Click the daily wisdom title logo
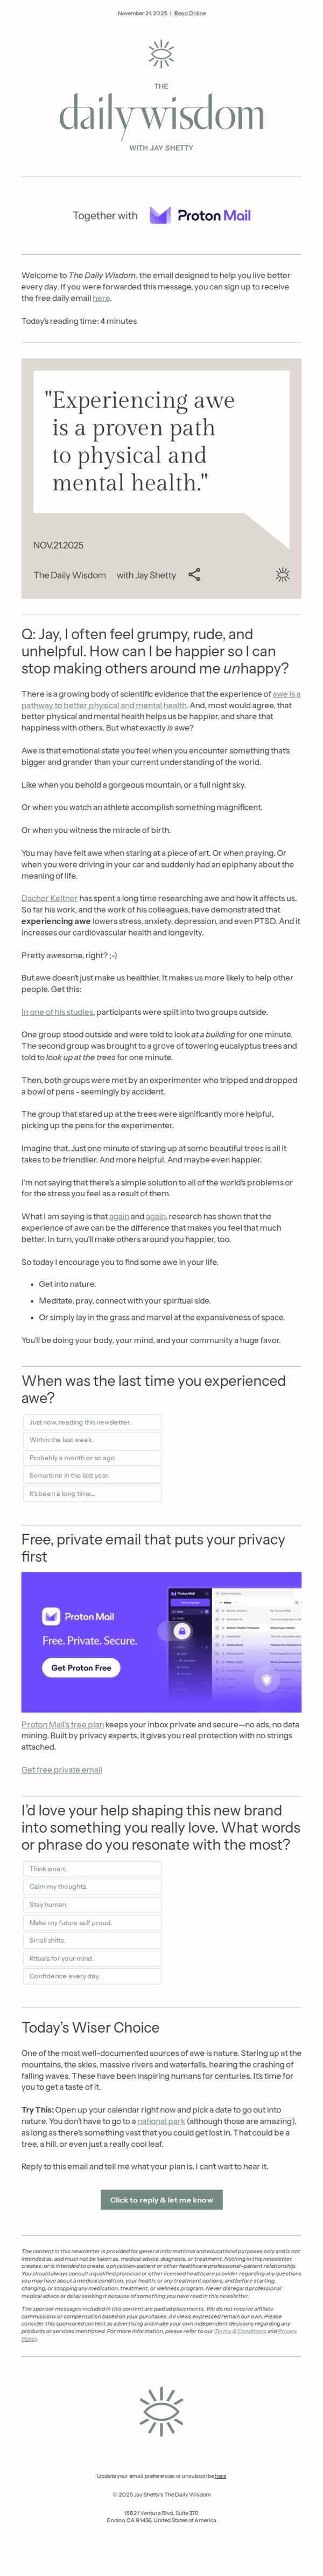Screen dimensions: 323x2576 pos(161,116)
